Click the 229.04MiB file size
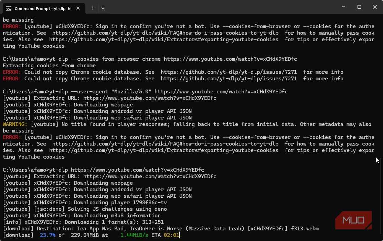 [x=85, y=235]
